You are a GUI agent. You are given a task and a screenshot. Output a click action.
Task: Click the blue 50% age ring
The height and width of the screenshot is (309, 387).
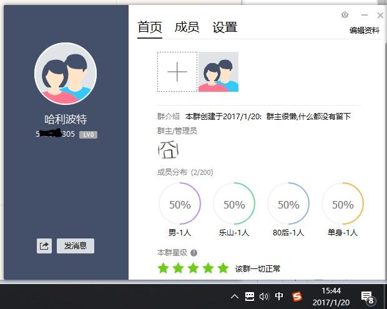[288, 204]
